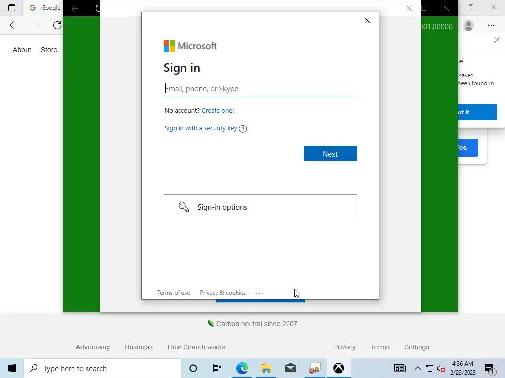505x378 pixels.
Task: Open File Explorer from taskbar
Action: pos(266,368)
